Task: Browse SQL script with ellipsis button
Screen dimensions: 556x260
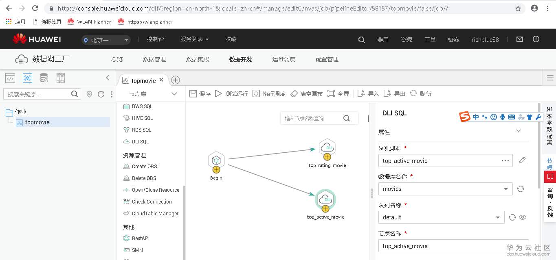Action: pos(505,160)
